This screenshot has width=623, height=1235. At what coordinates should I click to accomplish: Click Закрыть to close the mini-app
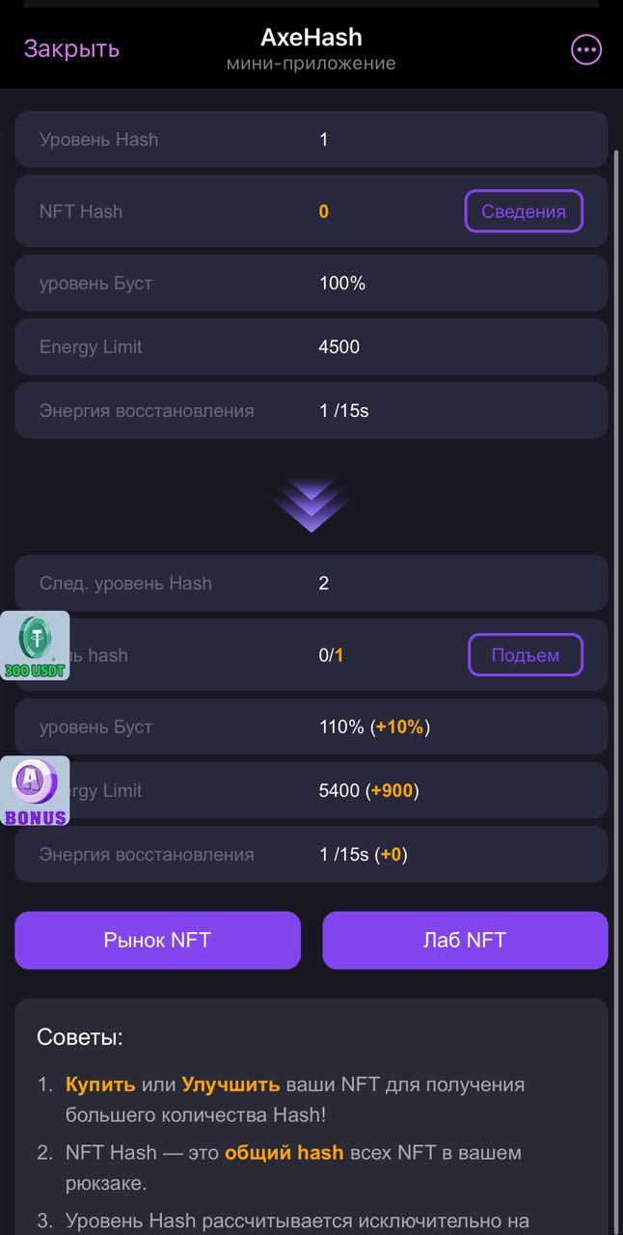pyautogui.click(x=70, y=48)
